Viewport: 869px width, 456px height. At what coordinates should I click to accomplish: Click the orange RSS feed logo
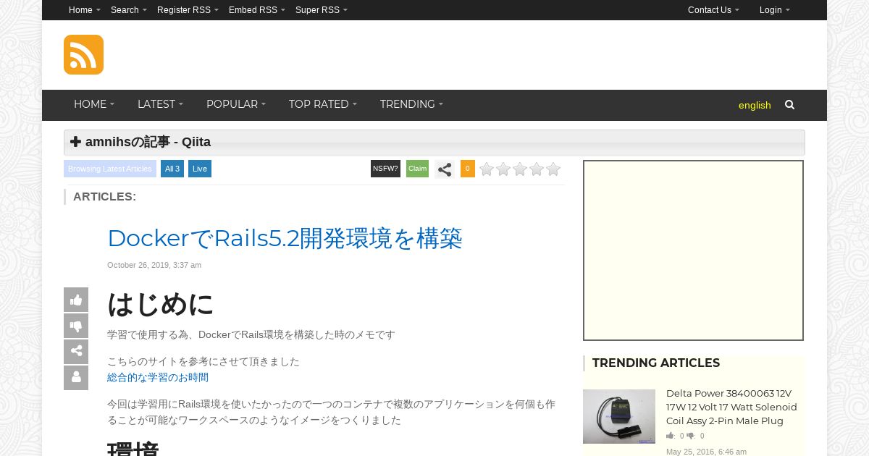[x=83, y=54]
